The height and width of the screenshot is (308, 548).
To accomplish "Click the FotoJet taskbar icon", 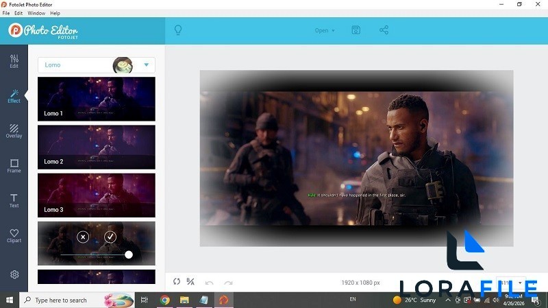I will tap(224, 300).
